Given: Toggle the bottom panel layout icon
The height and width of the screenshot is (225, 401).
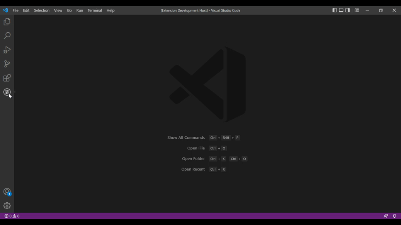Looking at the screenshot, I should (x=341, y=10).
